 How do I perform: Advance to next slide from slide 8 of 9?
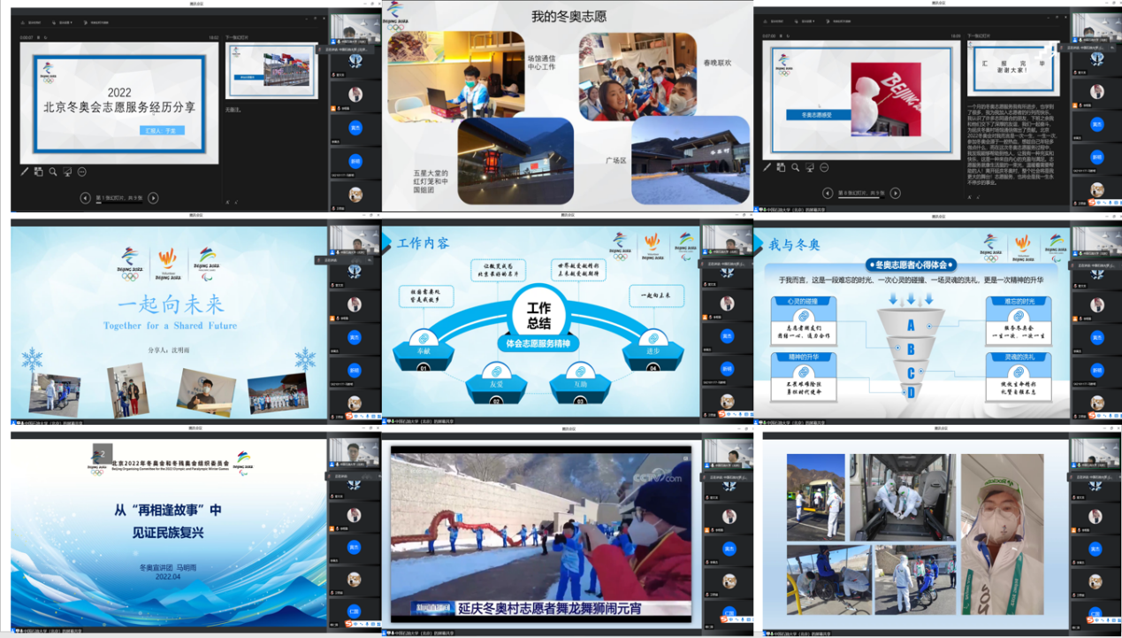point(895,193)
